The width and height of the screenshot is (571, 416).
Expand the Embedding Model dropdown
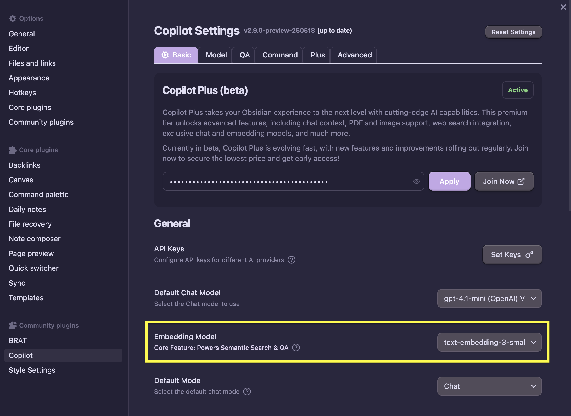tap(489, 342)
